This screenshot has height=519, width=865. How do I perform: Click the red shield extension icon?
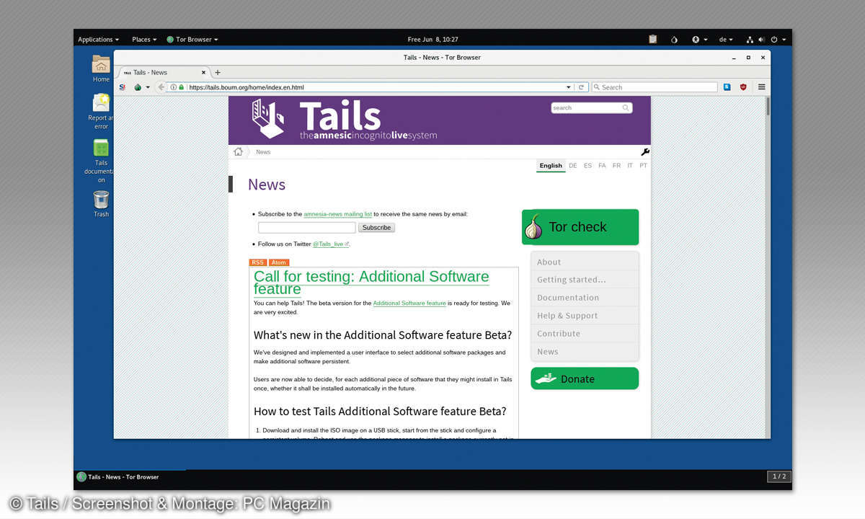tap(743, 87)
